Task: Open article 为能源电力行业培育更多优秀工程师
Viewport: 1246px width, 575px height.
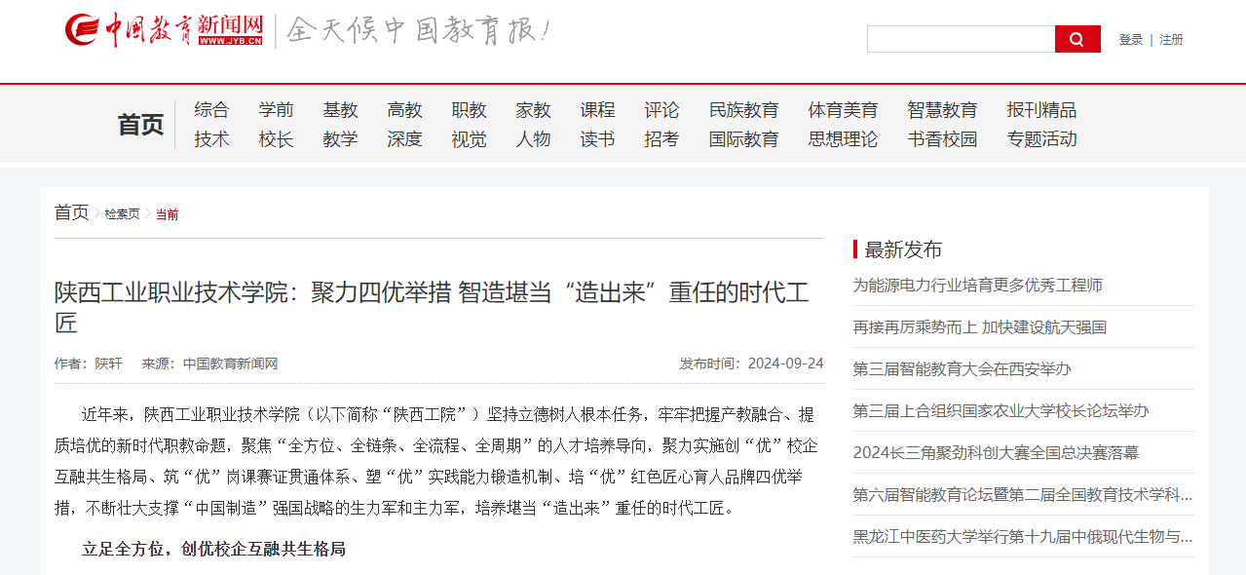Action: pos(977,286)
